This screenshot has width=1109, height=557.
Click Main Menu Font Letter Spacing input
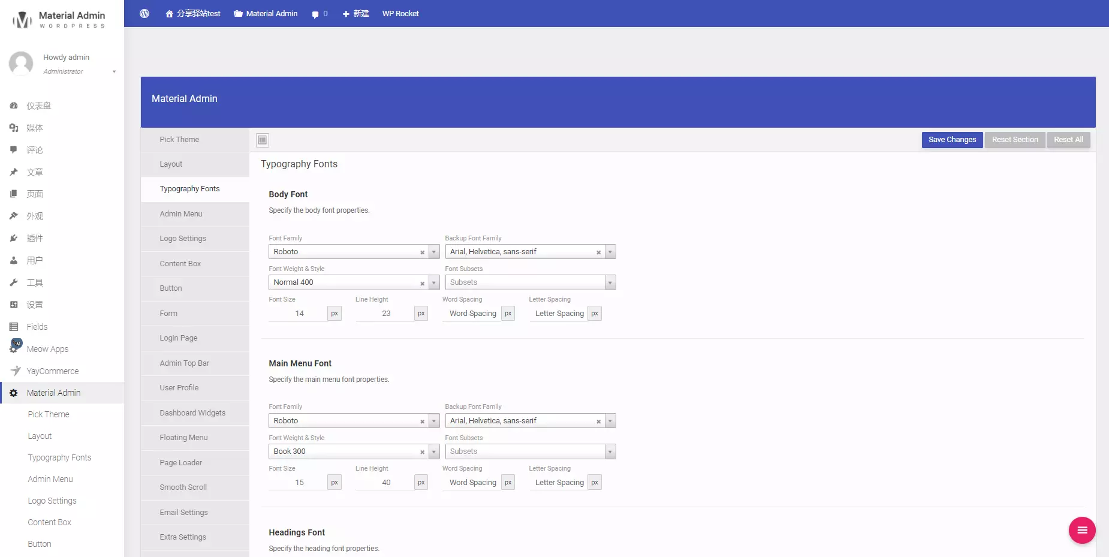pos(558,483)
